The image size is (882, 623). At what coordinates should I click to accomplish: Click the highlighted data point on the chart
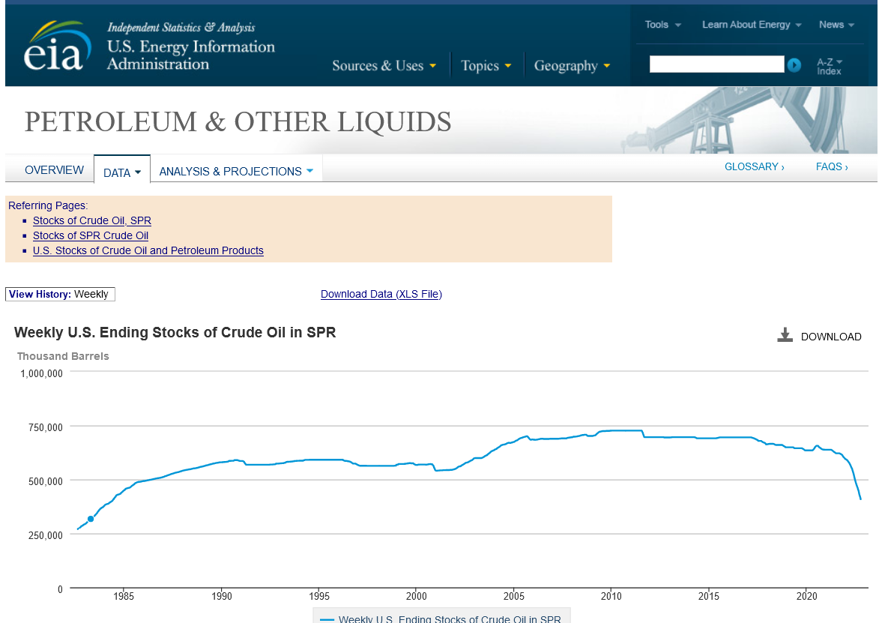[91, 519]
